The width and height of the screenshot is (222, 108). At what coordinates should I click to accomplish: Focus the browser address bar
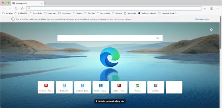[x=114, y=8]
